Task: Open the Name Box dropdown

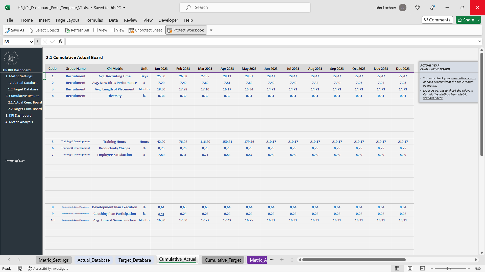Action: (x=31, y=42)
